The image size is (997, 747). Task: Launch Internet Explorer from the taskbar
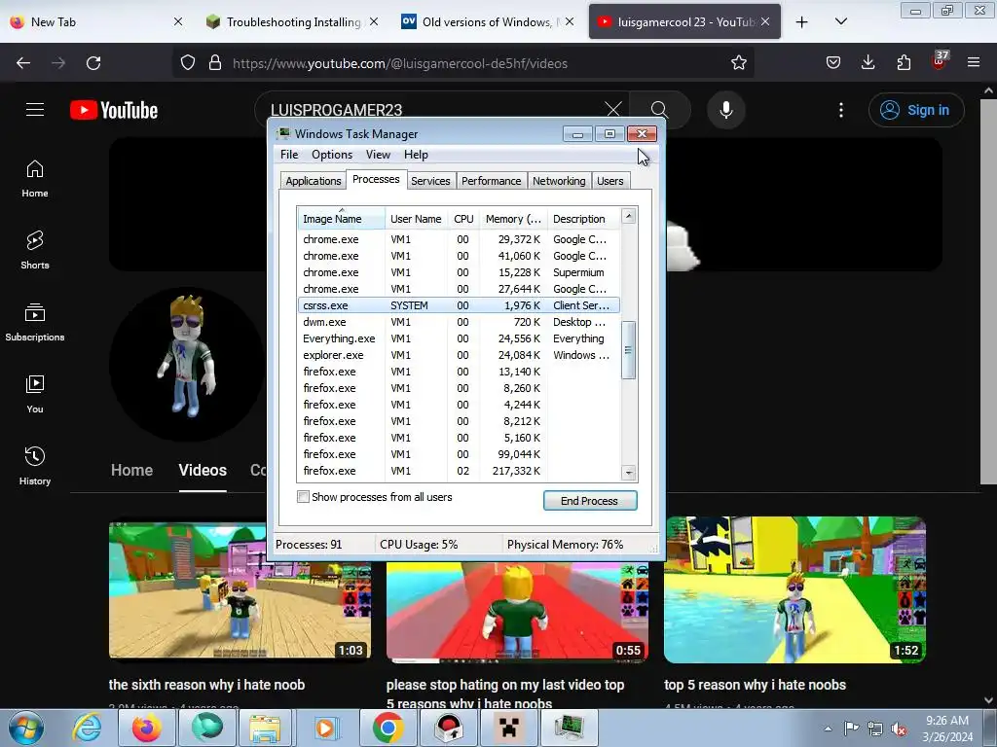click(x=87, y=728)
